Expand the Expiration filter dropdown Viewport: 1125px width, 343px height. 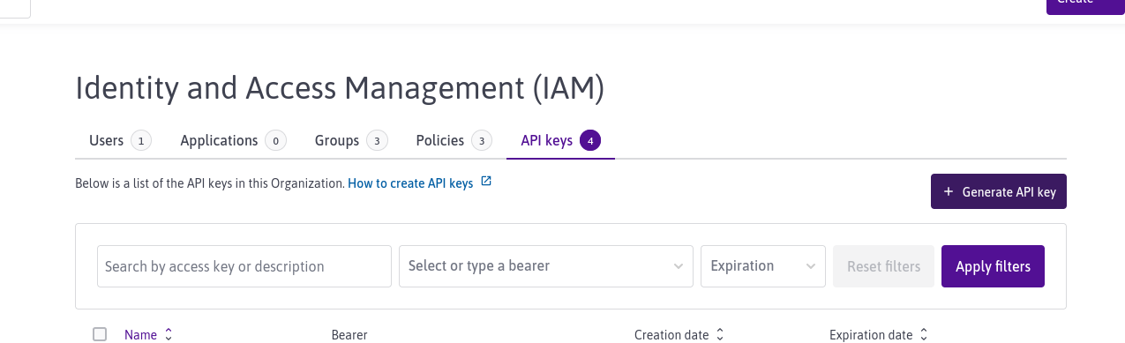(763, 266)
